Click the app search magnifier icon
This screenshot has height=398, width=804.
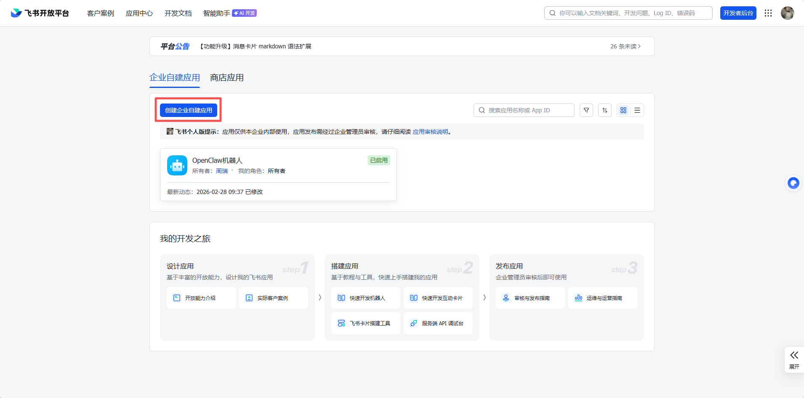482,110
